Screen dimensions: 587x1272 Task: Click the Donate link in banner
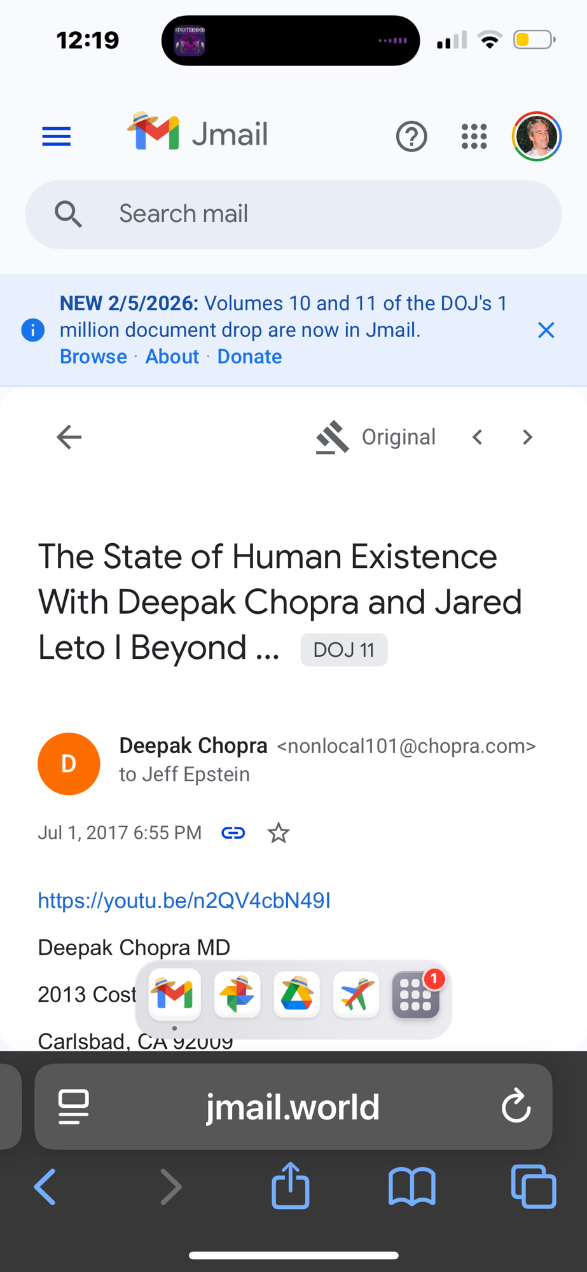249,357
